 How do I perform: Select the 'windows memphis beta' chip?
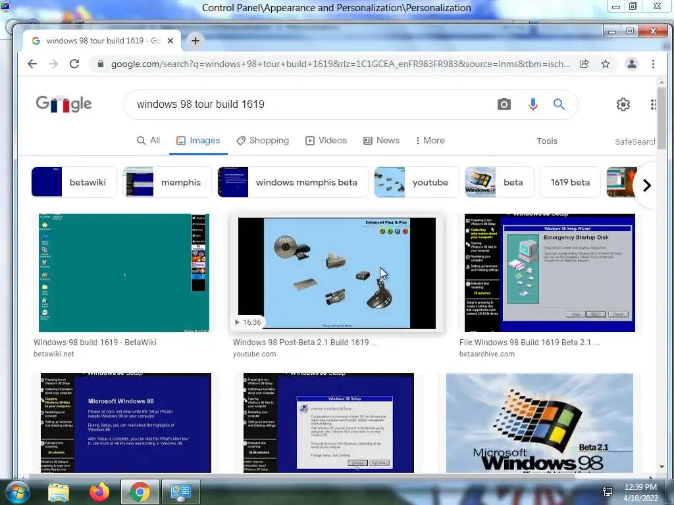click(293, 182)
